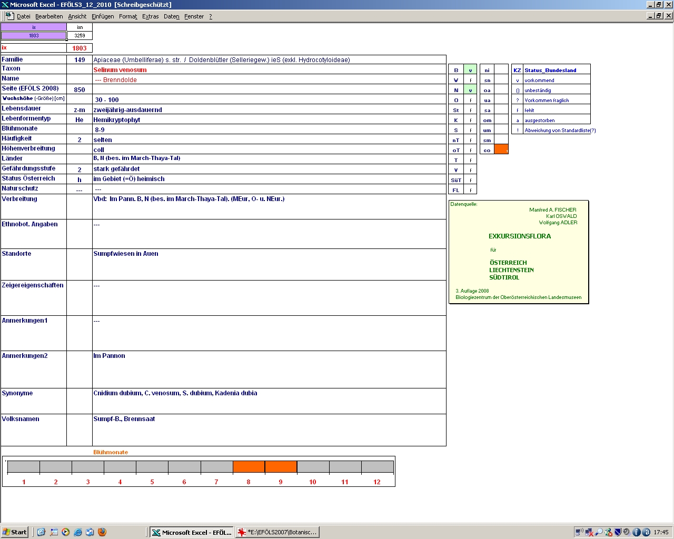This screenshot has width=674, height=539.
Task: Click the page number cell 850
Action: (80, 89)
